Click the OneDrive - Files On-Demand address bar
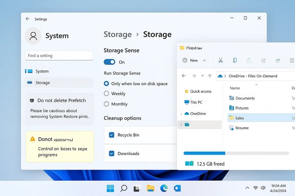This screenshot has width=295, height=196. pos(256,76)
